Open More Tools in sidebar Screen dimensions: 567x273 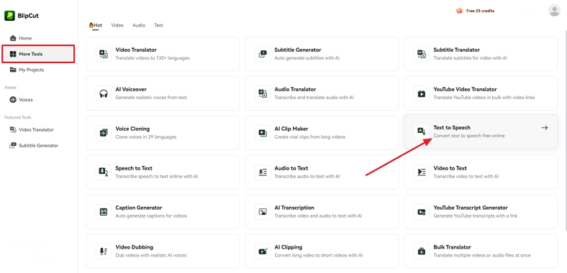pyautogui.click(x=38, y=54)
